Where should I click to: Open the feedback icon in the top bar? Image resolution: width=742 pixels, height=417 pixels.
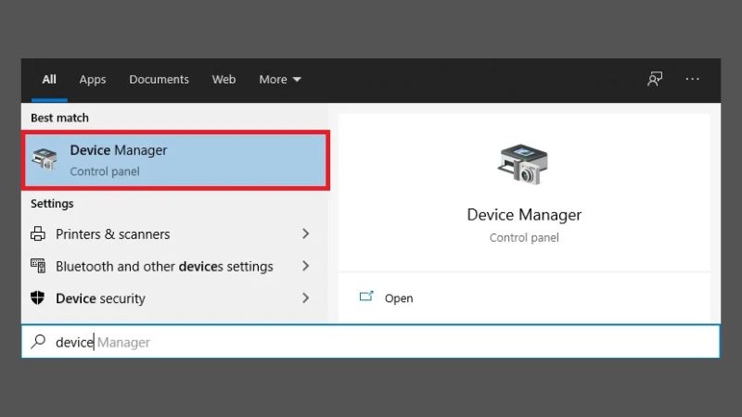click(655, 80)
